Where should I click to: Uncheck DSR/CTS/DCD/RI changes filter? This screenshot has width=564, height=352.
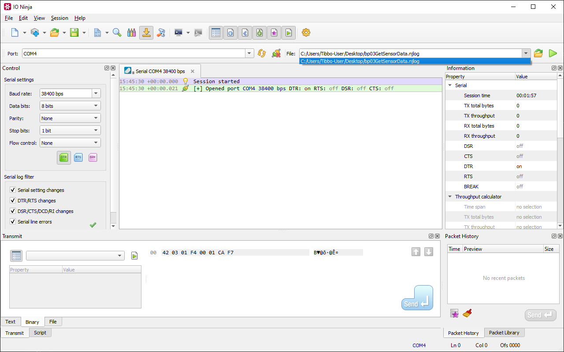13,211
